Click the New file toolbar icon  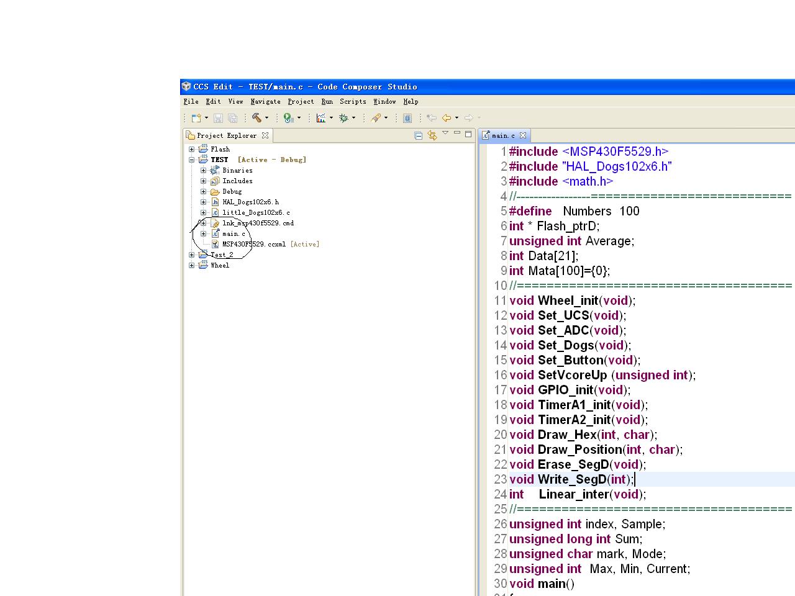pos(196,118)
